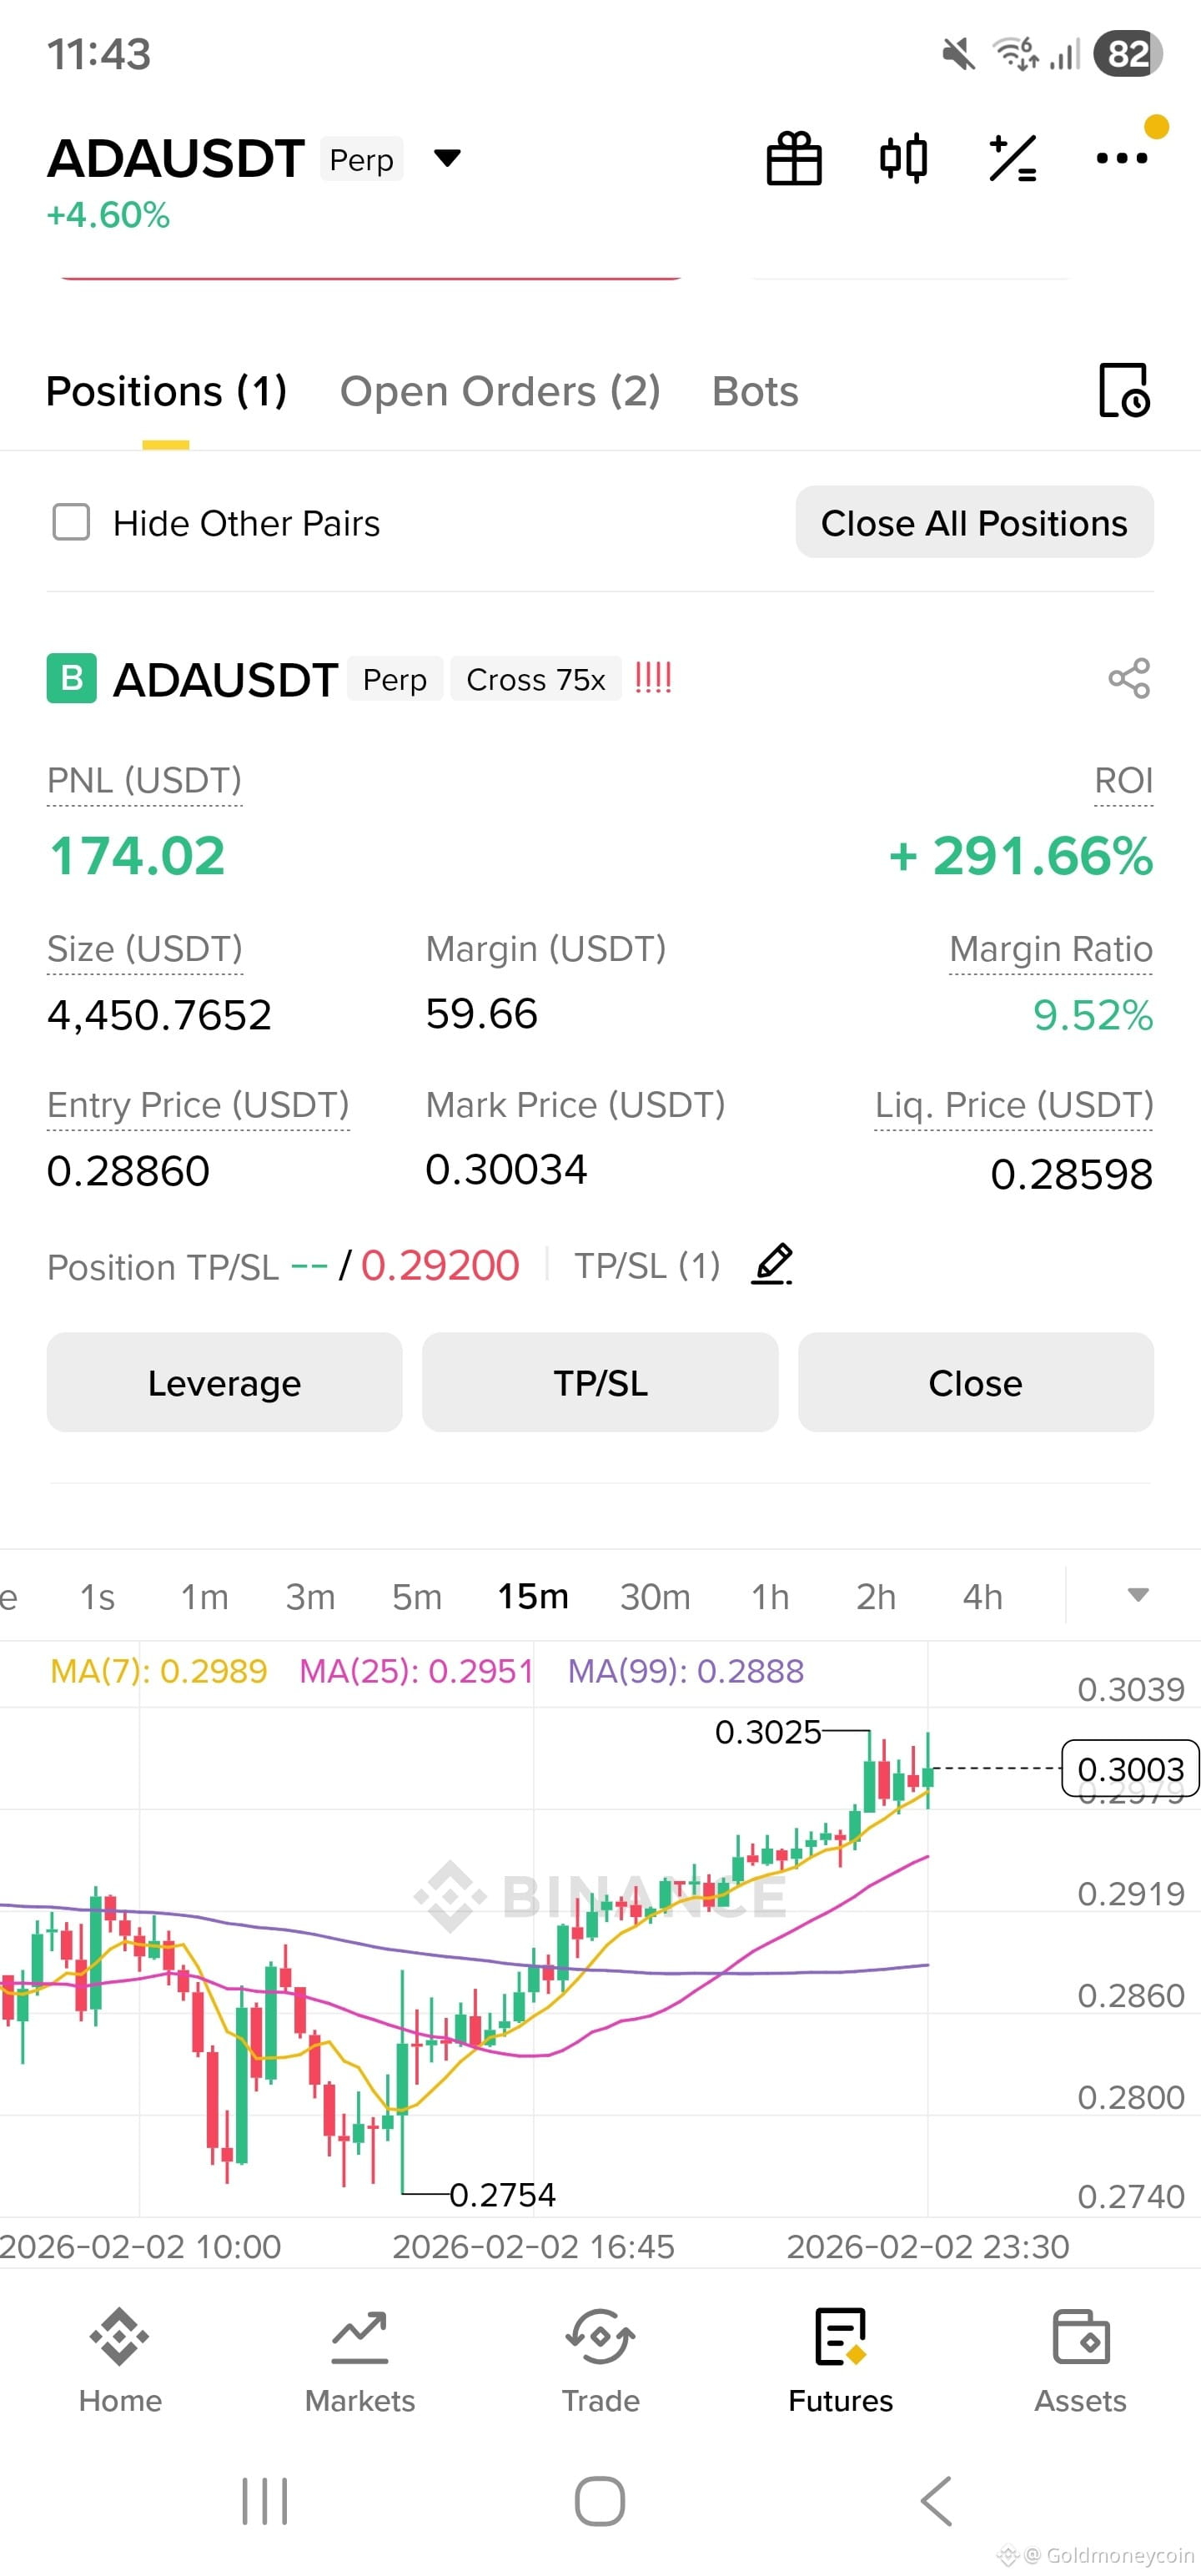Tap the MA(25): 0.2951 indicator label
Viewport: 1201px width, 2576px height.
coord(416,1671)
